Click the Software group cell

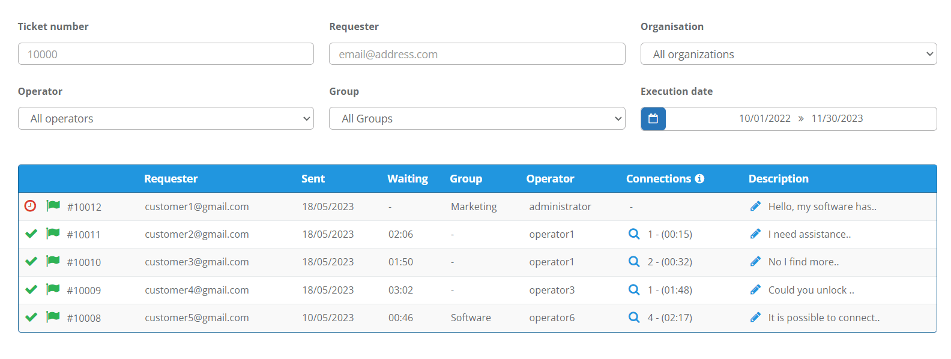click(x=471, y=318)
